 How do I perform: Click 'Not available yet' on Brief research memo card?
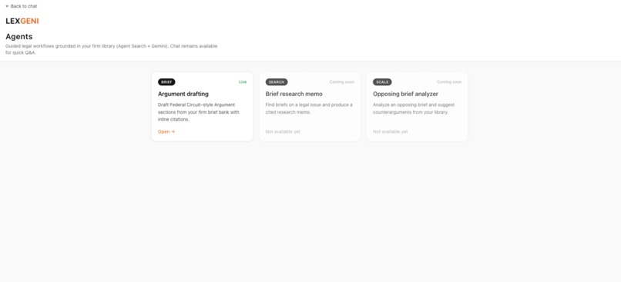(283, 131)
